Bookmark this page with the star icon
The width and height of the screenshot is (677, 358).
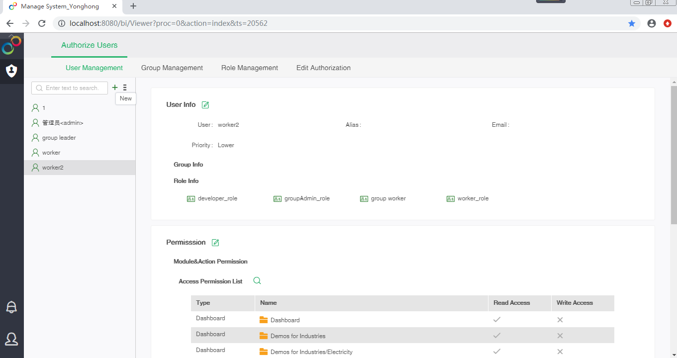632,23
